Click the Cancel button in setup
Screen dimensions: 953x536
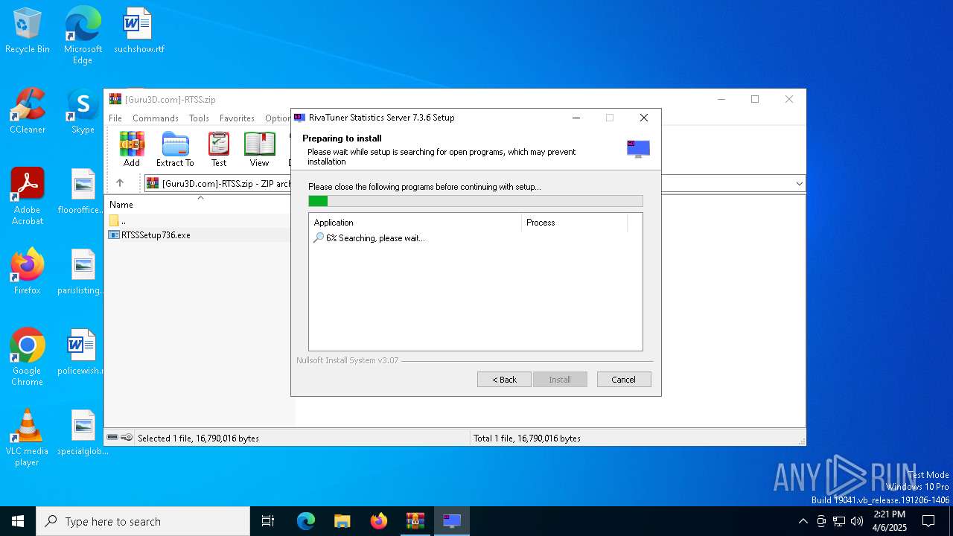624,380
